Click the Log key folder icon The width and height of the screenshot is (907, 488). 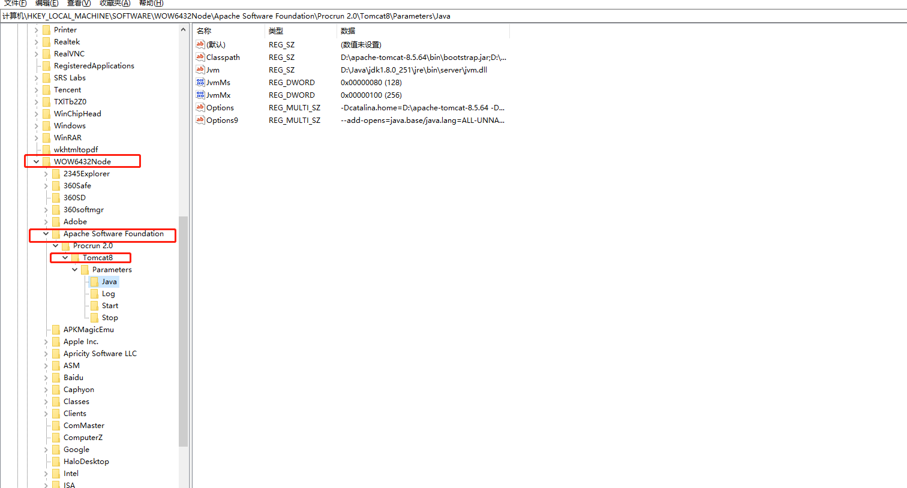95,293
